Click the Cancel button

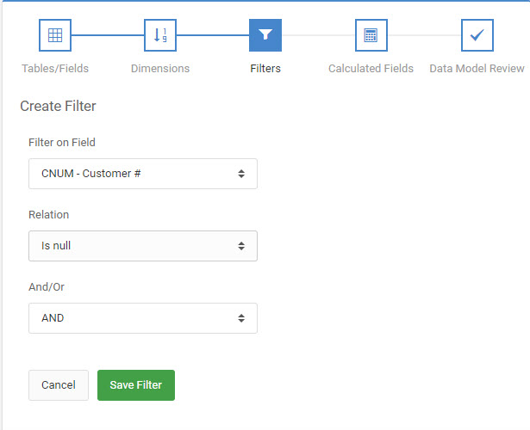(x=59, y=385)
